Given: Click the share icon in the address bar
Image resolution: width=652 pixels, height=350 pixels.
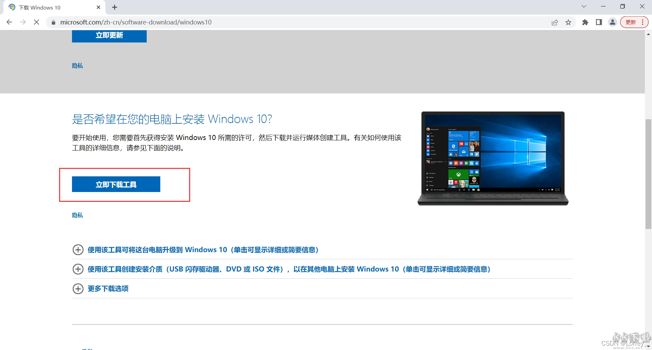Looking at the screenshot, I should pyautogui.click(x=555, y=22).
